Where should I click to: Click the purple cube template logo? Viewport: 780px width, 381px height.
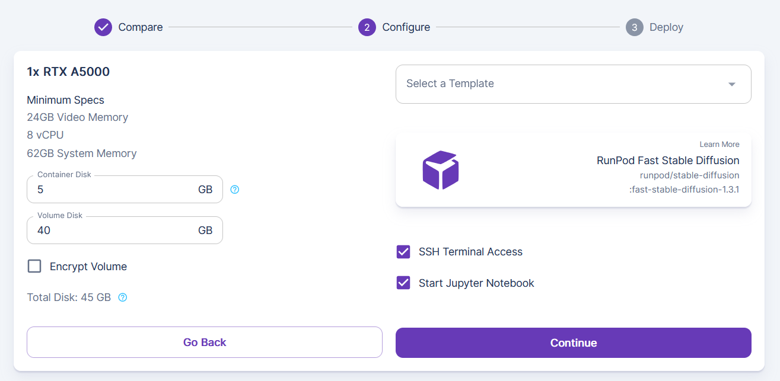(x=440, y=170)
